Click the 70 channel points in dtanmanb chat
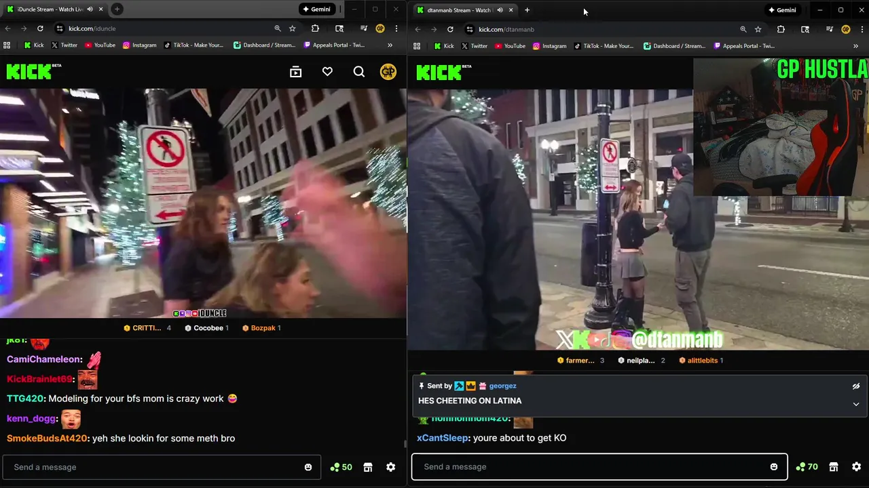 807,466
